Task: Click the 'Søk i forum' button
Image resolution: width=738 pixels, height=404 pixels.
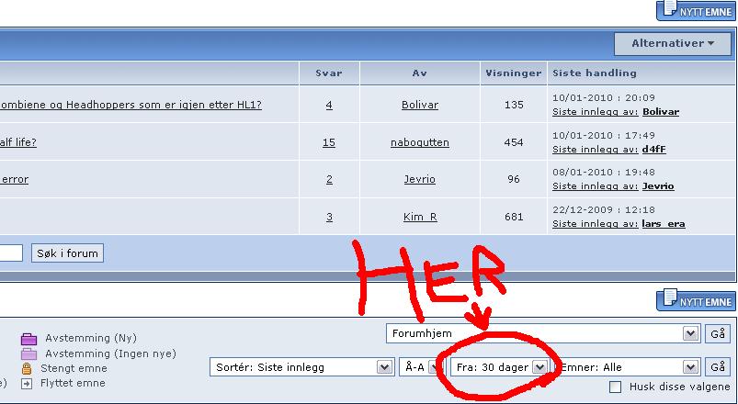Action: (67, 253)
